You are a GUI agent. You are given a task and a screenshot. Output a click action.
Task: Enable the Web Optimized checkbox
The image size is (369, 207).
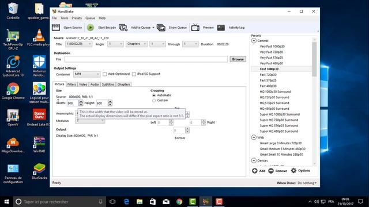(105, 74)
